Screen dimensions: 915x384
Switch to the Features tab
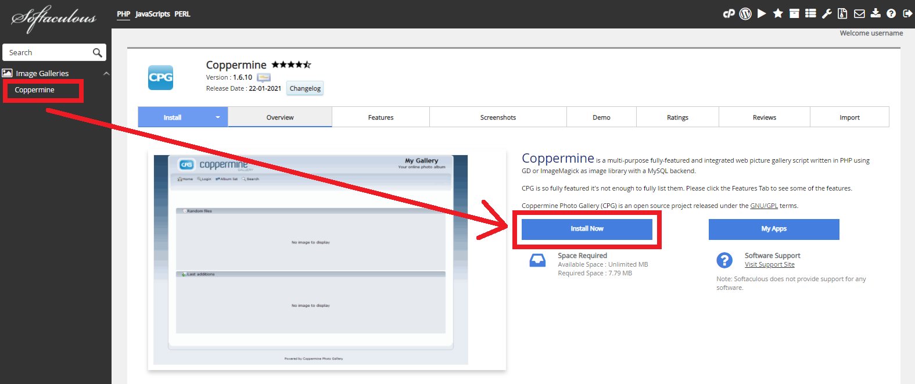(381, 117)
